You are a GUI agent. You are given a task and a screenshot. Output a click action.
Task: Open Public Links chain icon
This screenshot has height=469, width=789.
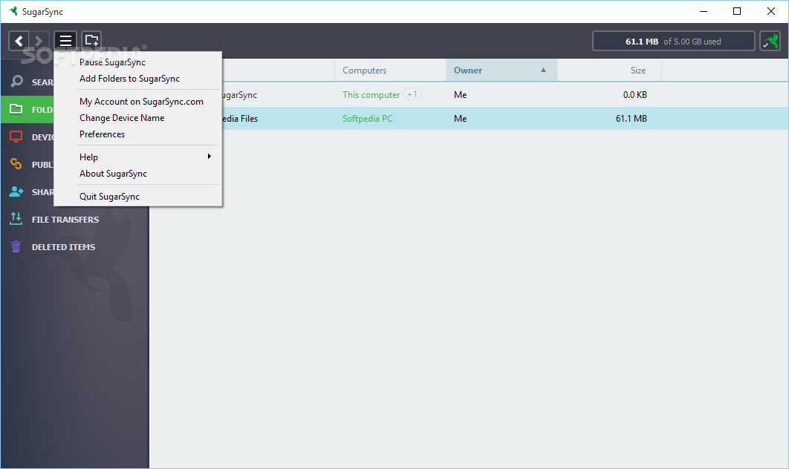(x=16, y=164)
